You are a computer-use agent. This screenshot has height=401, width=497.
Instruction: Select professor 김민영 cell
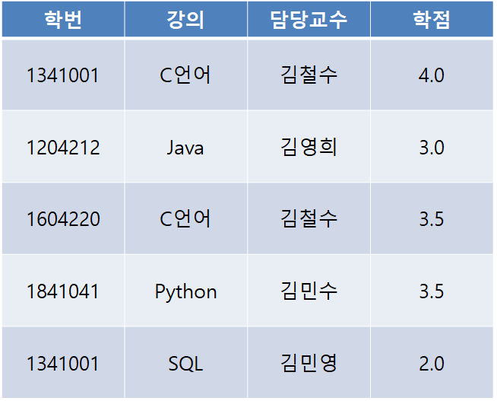pyautogui.click(x=309, y=363)
